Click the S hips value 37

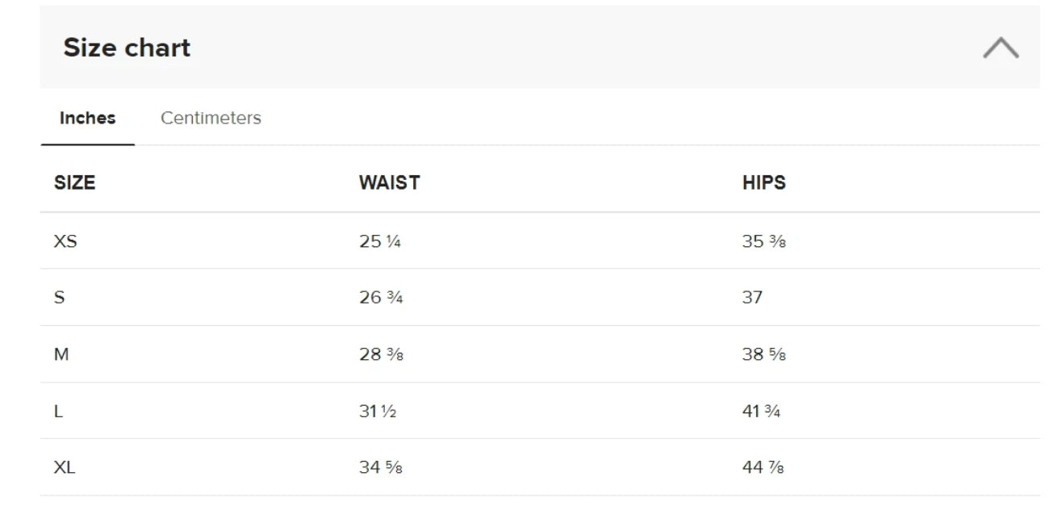coord(752,297)
